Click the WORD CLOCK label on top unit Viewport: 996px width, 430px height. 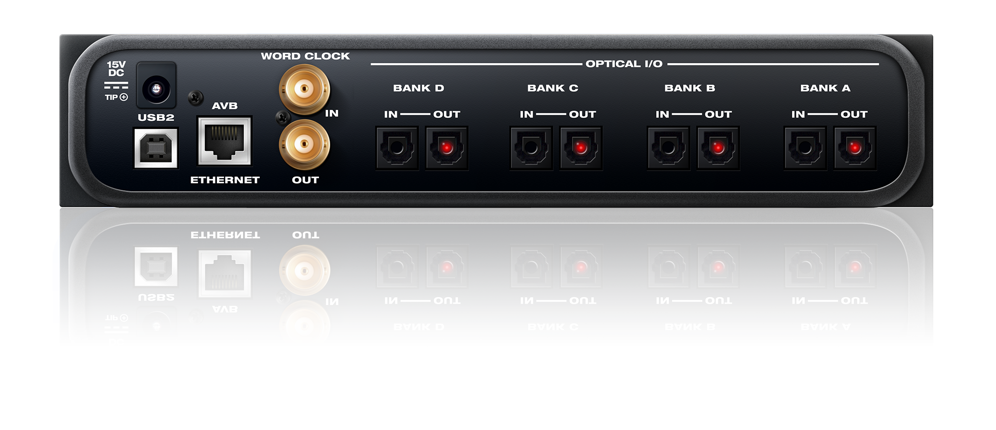point(305,56)
